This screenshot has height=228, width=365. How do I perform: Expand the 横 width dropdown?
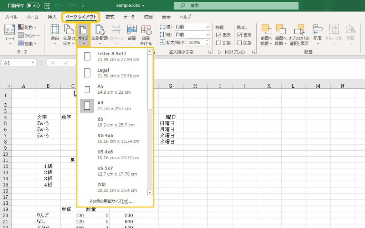tap(207, 27)
